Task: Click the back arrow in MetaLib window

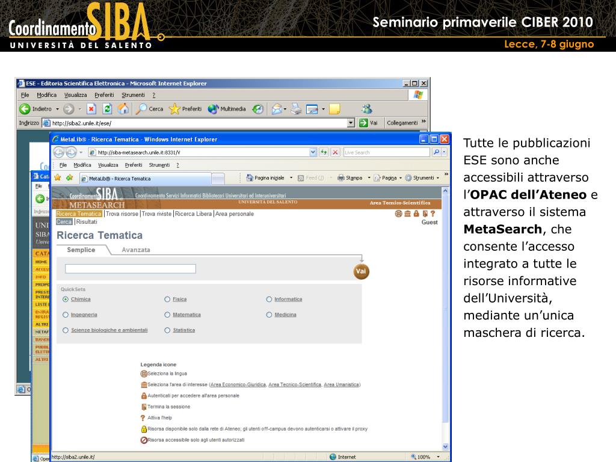Action: coord(60,152)
